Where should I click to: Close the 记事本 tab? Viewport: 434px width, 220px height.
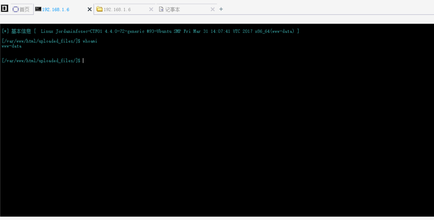(213, 9)
